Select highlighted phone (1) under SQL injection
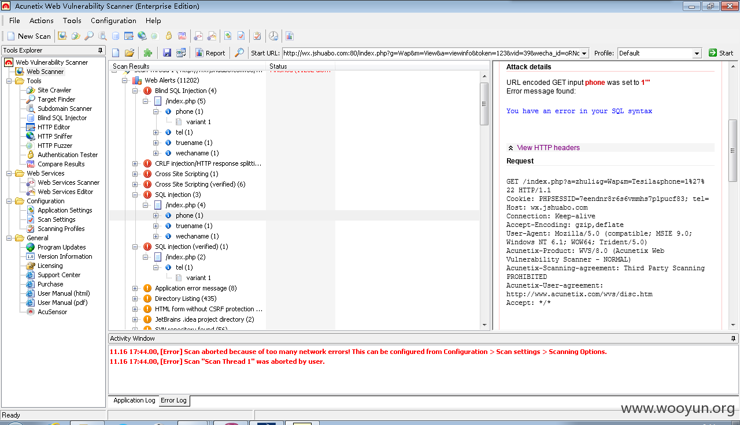 (x=190, y=215)
